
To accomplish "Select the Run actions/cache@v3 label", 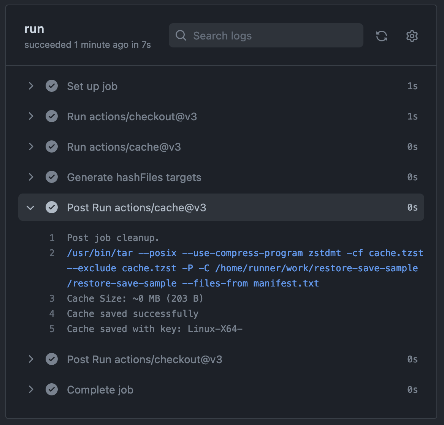I will pyautogui.click(x=124, y=147).
